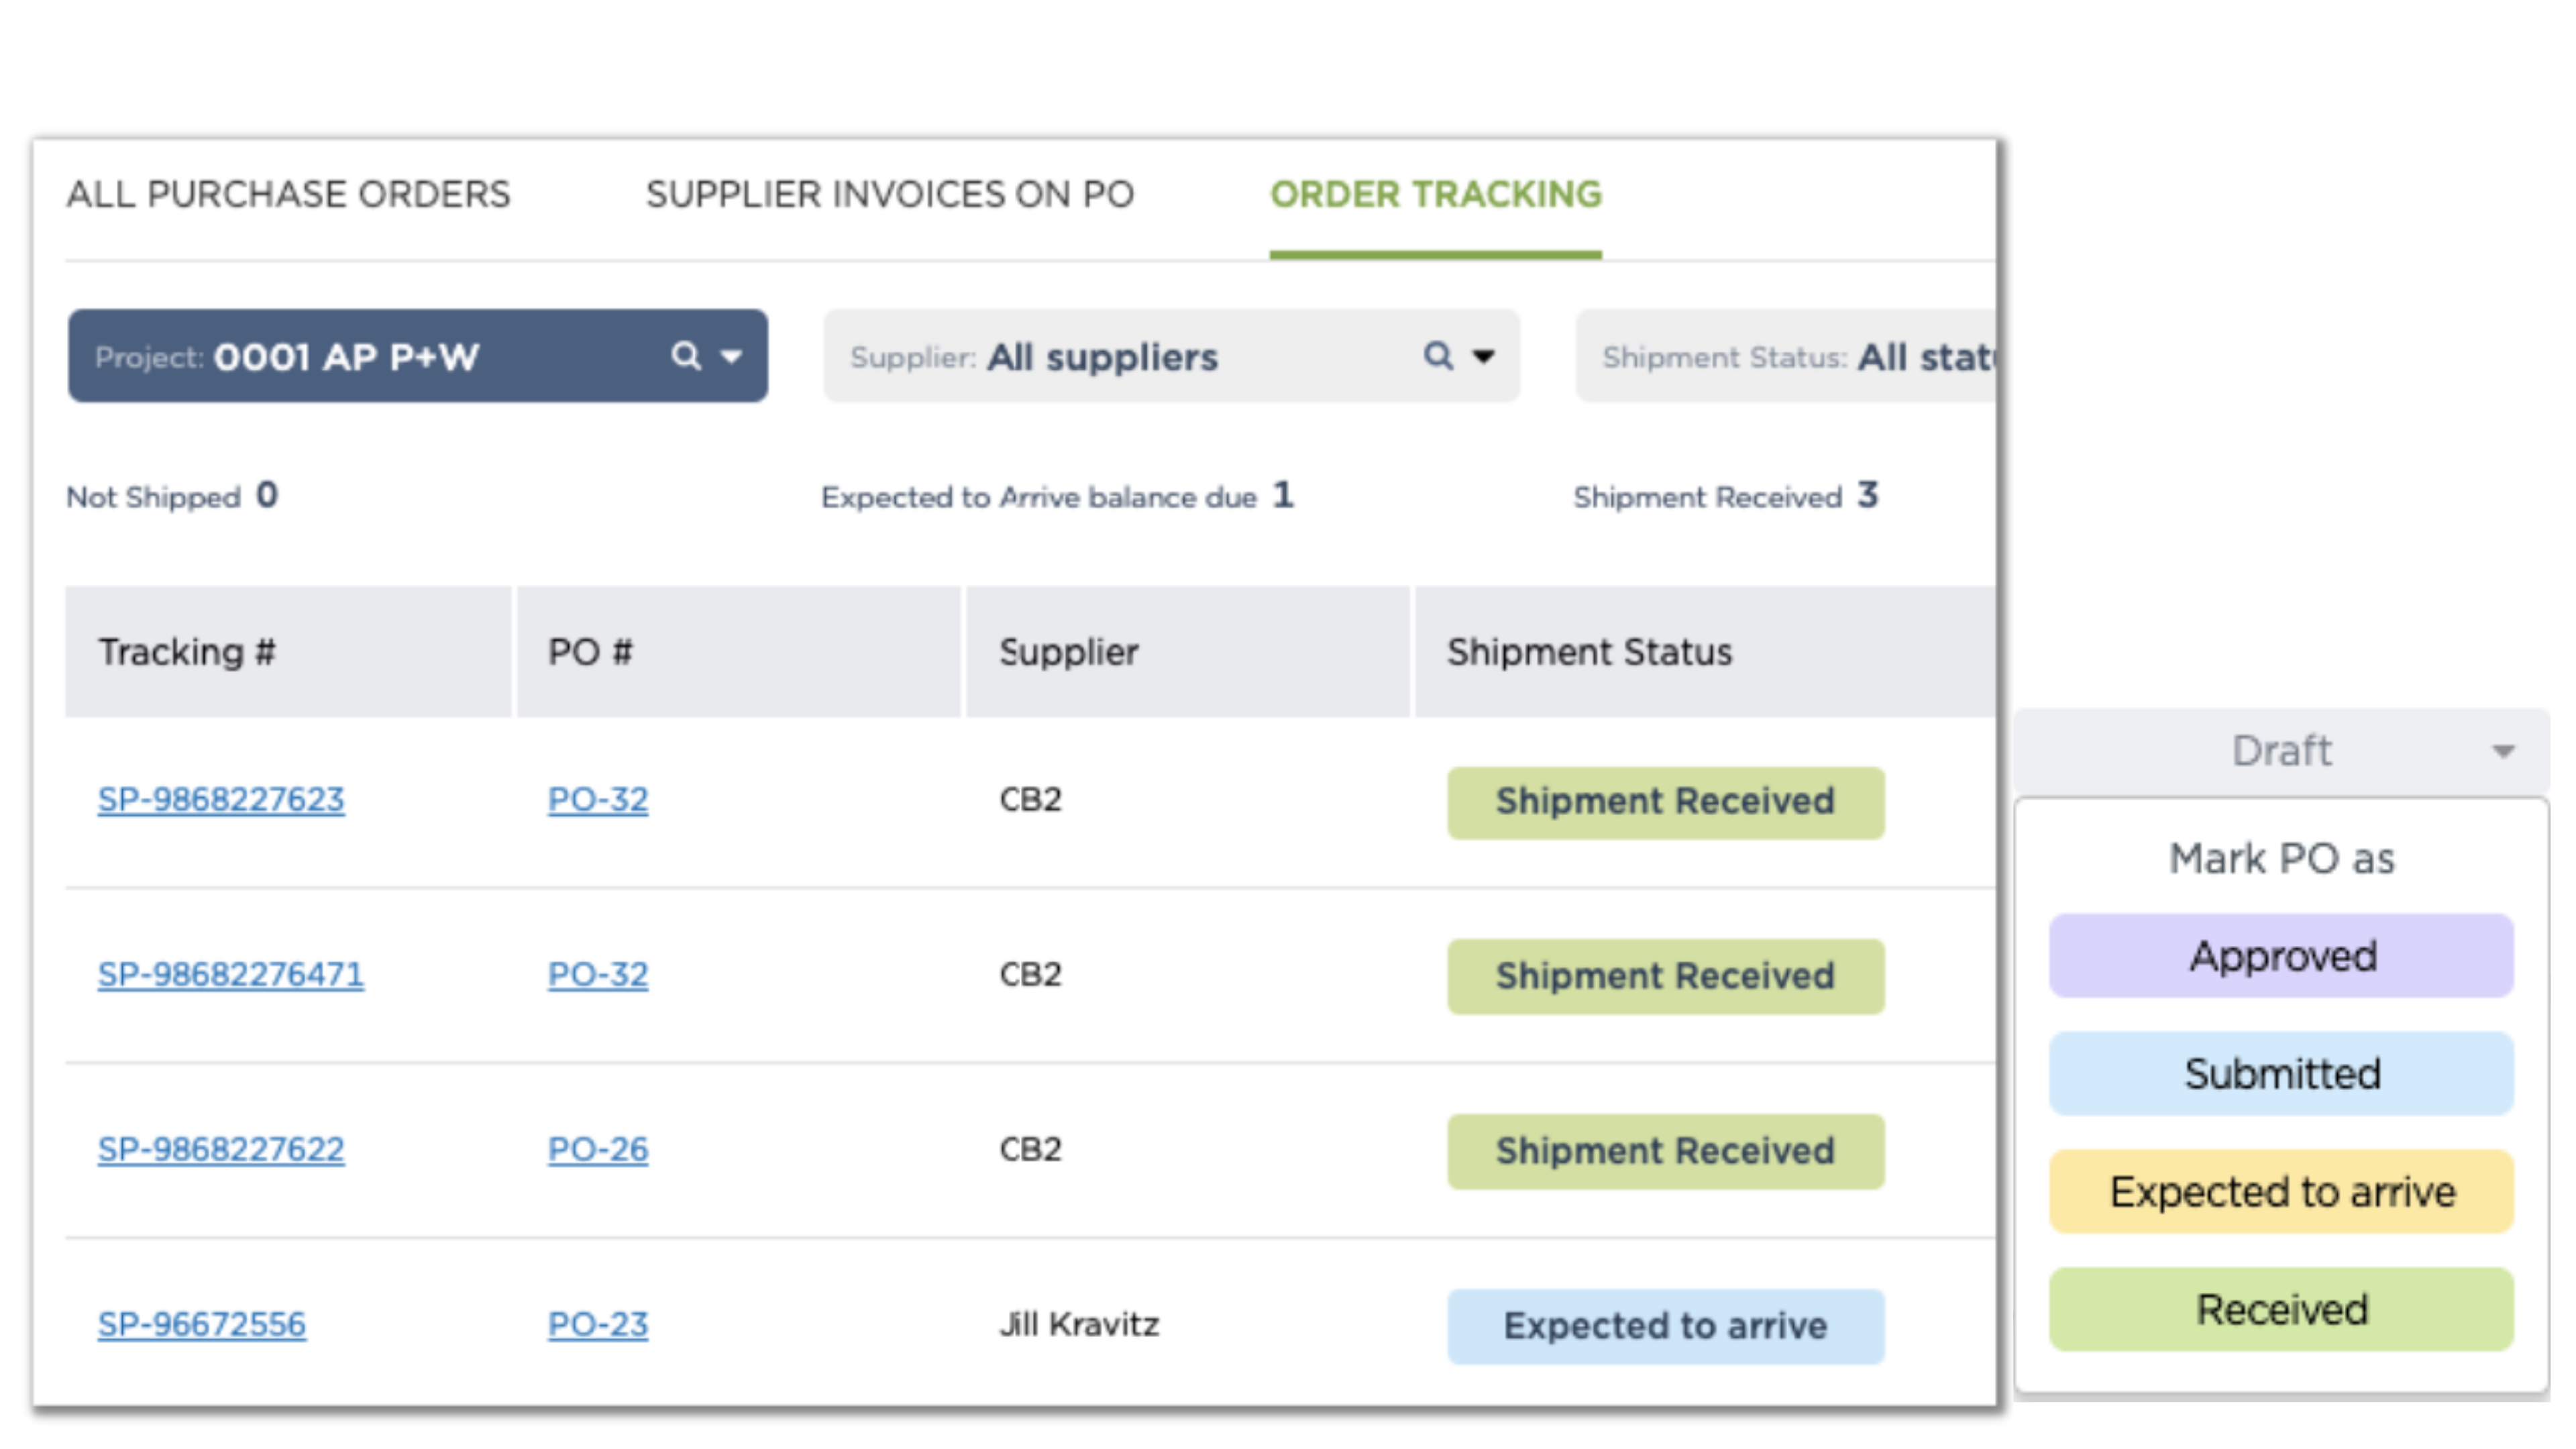Click the PO # column header
The image size is (2576, 1449).
tap(738, 652)
